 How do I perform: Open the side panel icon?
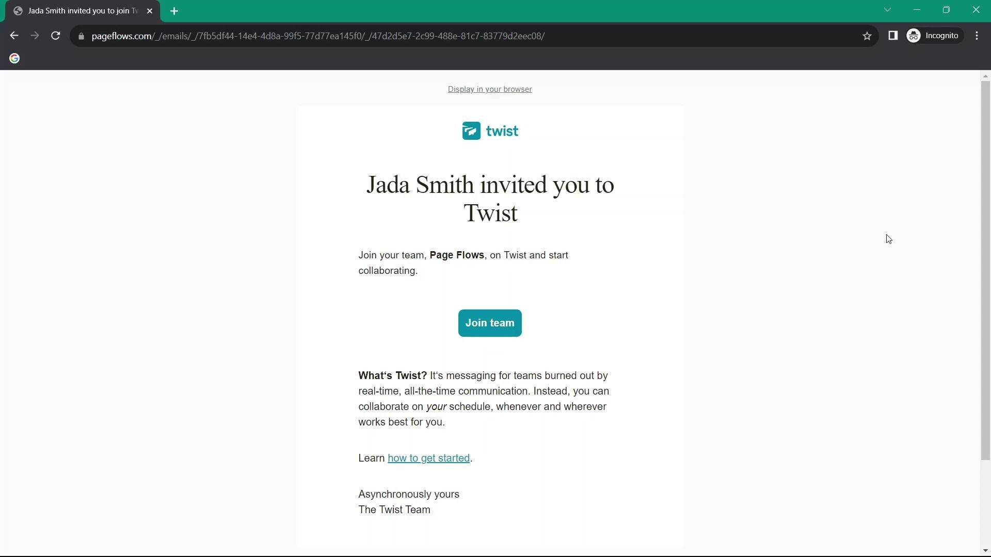point(893,36)
